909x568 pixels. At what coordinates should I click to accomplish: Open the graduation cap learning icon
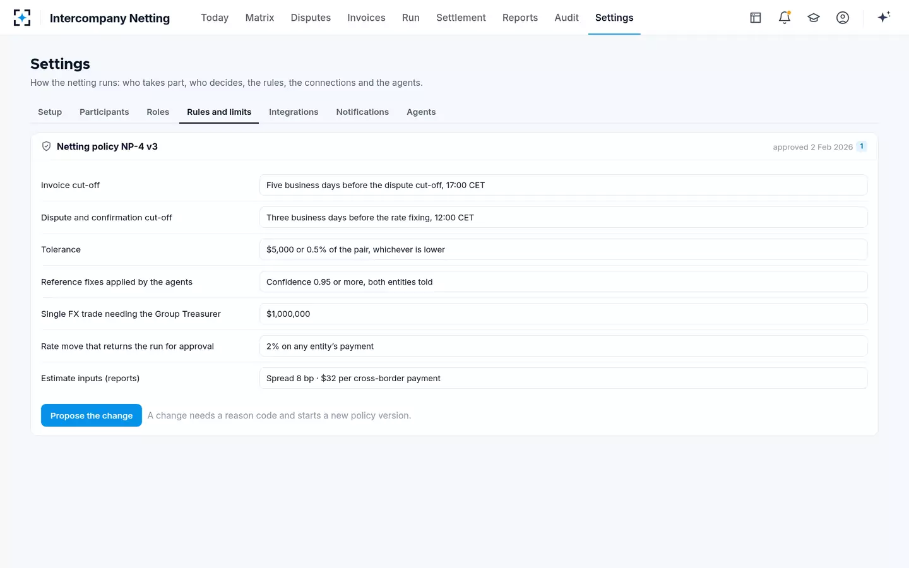[814, 18]
